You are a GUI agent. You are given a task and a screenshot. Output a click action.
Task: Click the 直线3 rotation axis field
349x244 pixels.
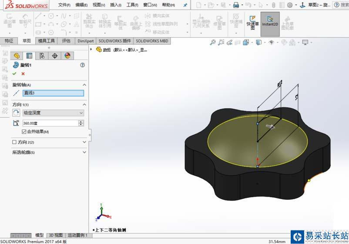(53, 93)
